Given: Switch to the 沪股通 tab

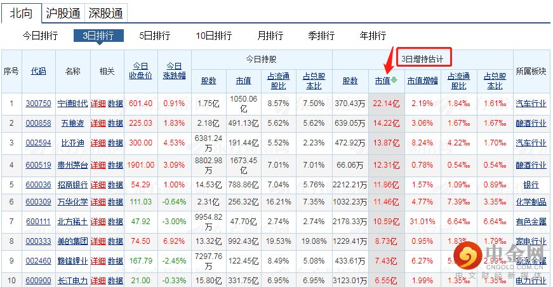Looking at the screenshot, I should (63, 13).
